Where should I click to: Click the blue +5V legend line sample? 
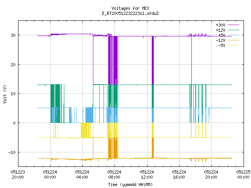pyautogui.click(x=233, y=35)
